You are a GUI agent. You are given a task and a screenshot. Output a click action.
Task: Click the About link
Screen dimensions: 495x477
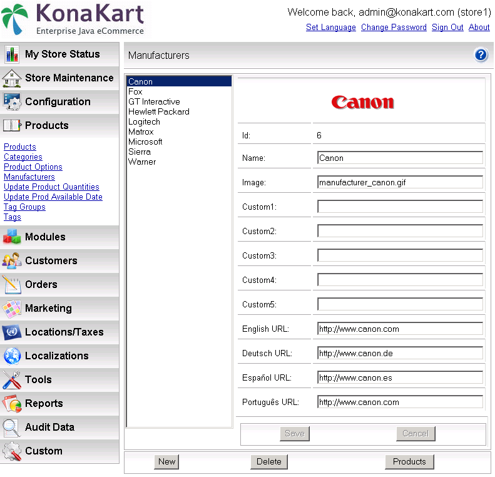coord(479,28)
